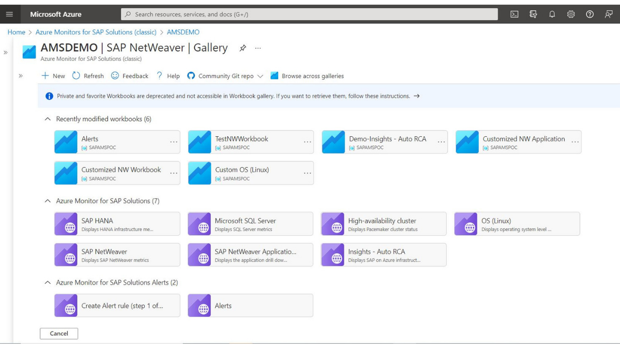
Task: Open Feedback from the toolbar
Action: (x=129, y=76)
